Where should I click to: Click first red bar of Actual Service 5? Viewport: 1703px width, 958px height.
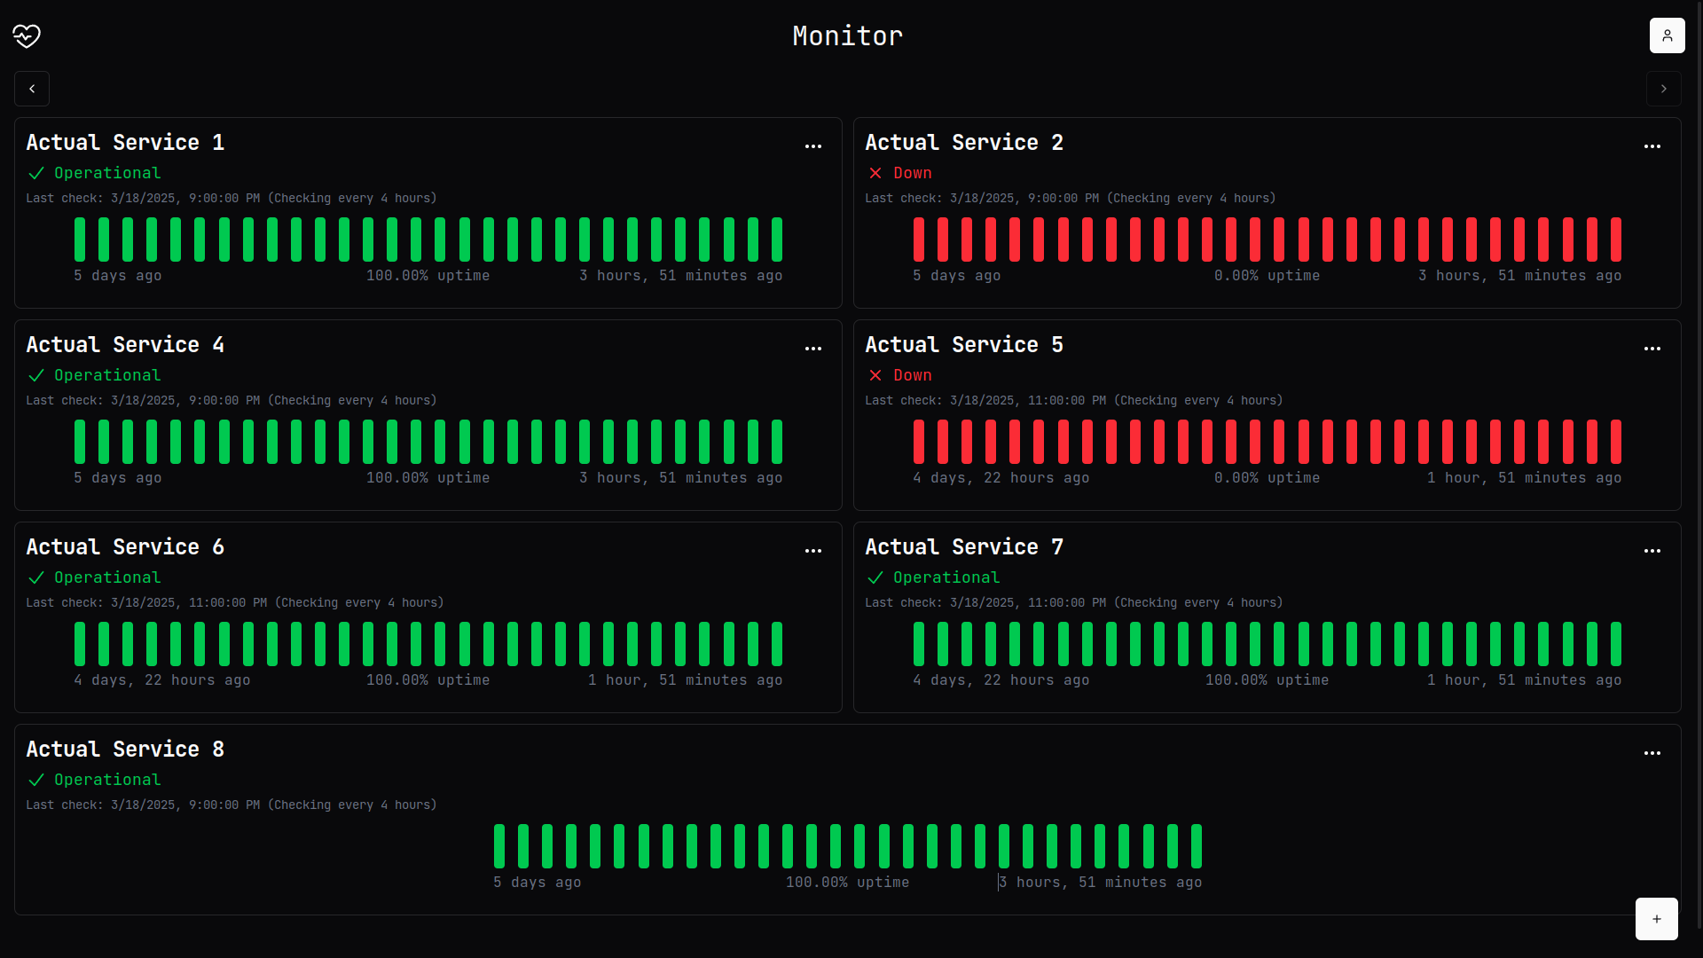point(919,442)
